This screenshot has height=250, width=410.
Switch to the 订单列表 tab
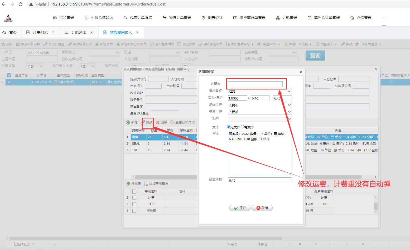click(x=40, y=32)
